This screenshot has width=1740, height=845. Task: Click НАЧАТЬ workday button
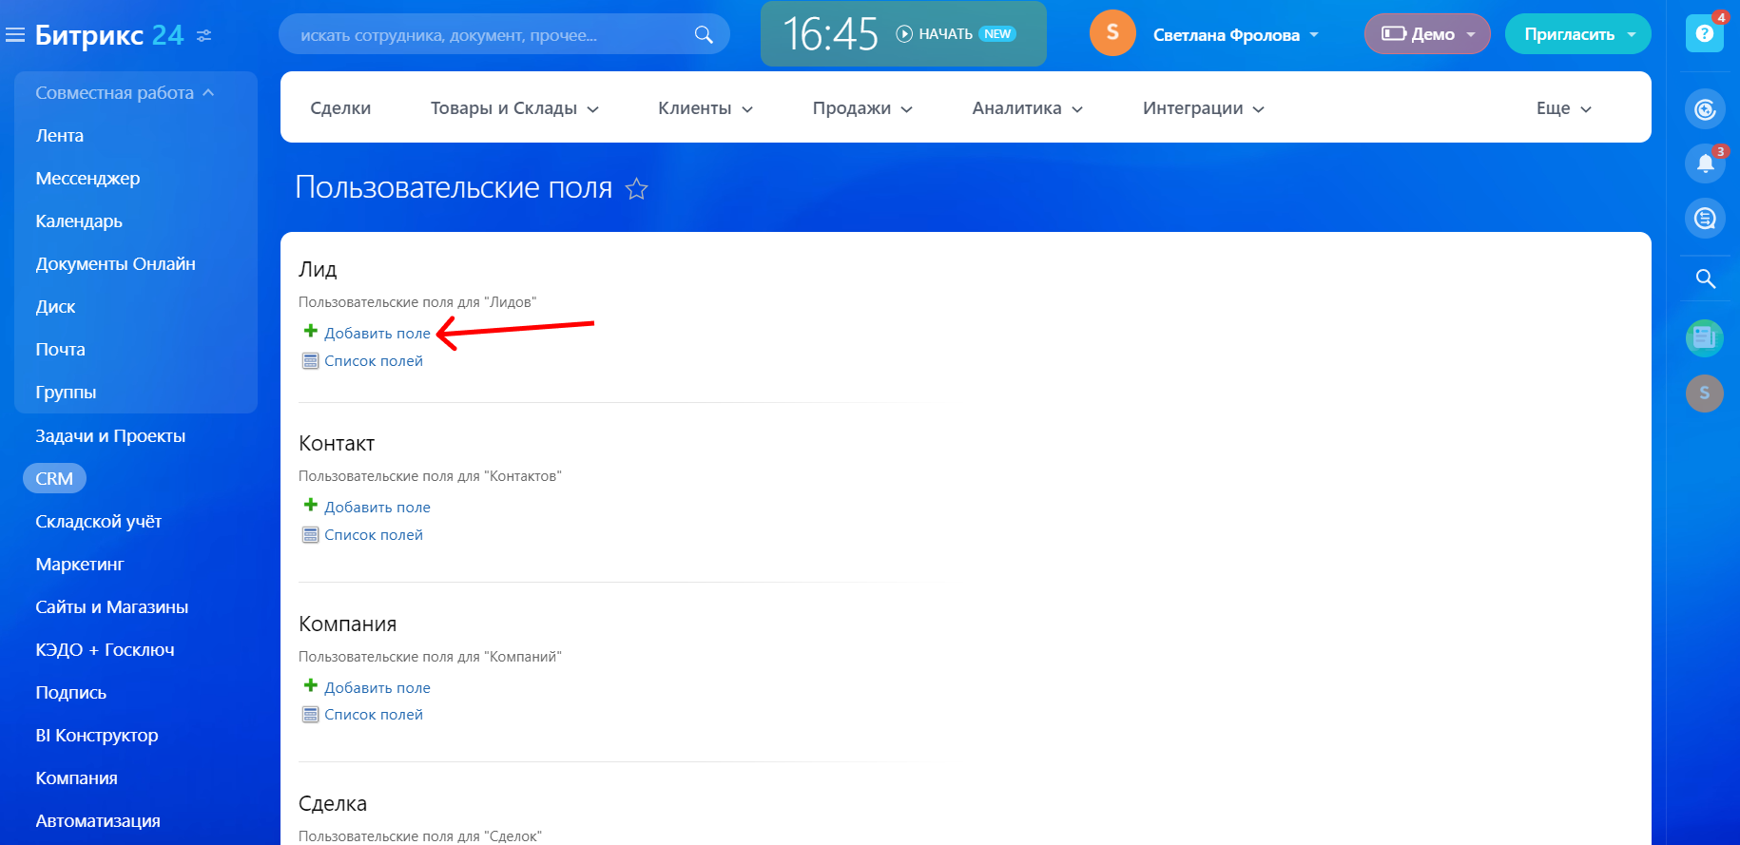945,33
